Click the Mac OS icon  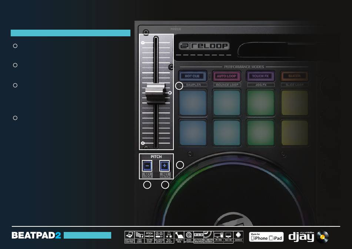pyautogui.click(x=228, y=237)
